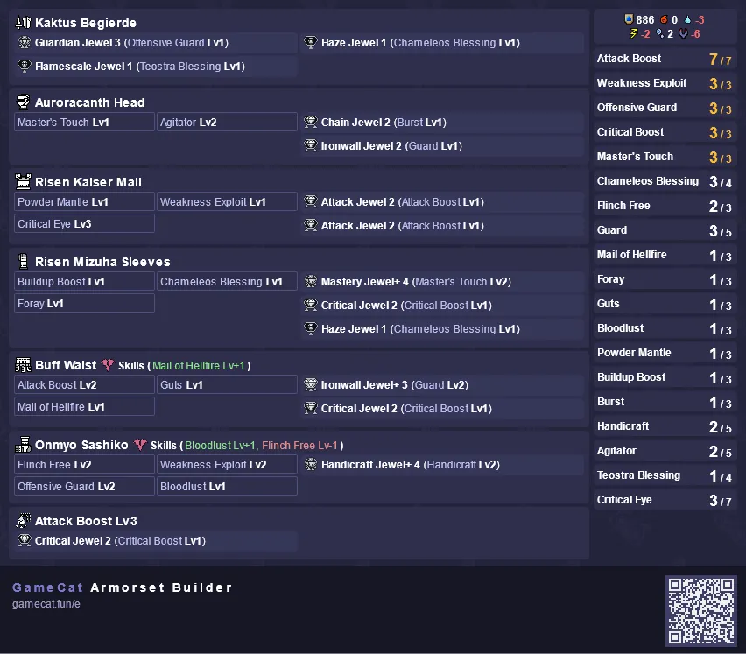Click the Weakness Exploit Lv2 skill box
The image size is (746, 654).
(227, 465)
